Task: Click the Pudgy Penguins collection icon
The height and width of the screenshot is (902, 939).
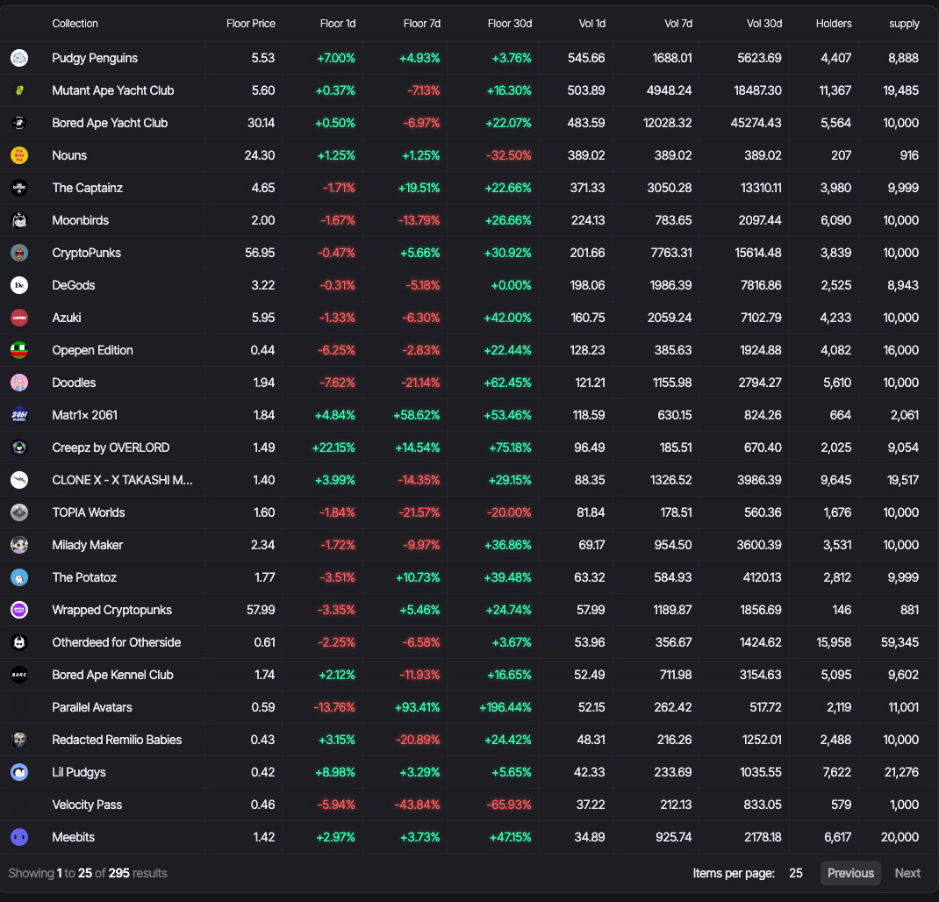Action: pyautogui.click(x=19, y=58)
